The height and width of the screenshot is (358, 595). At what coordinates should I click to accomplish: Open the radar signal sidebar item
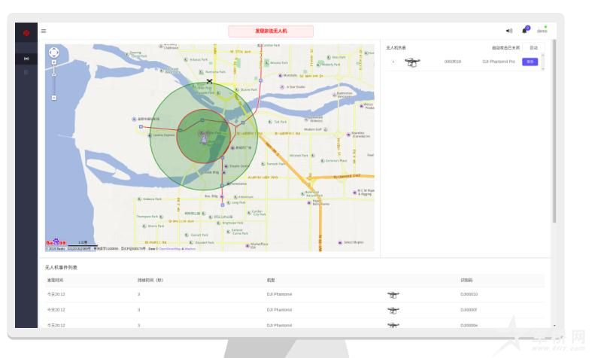click(x=27, y=59)
